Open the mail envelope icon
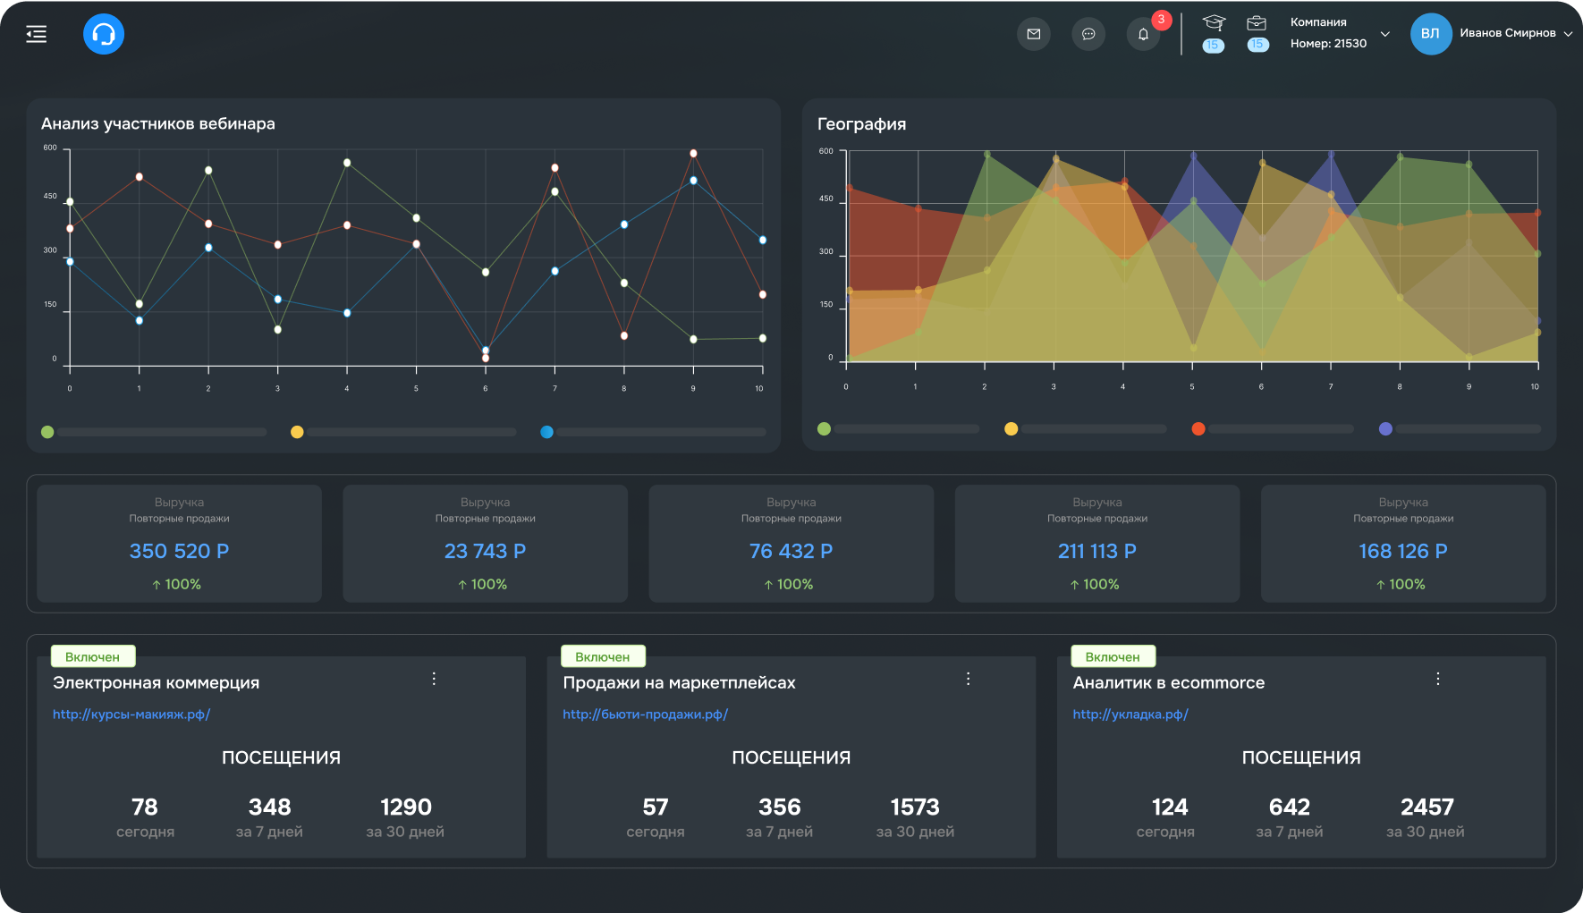Viewport: 1583px width, 913px height. pyautogui.click(x=1034, y=34)
